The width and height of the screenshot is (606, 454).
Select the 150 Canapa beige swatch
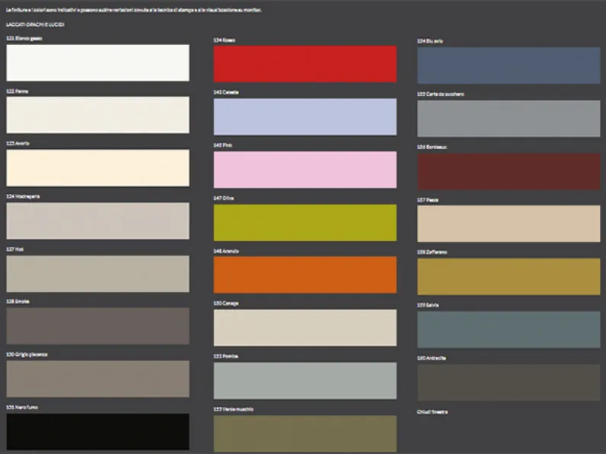click(x=305, y=327)
